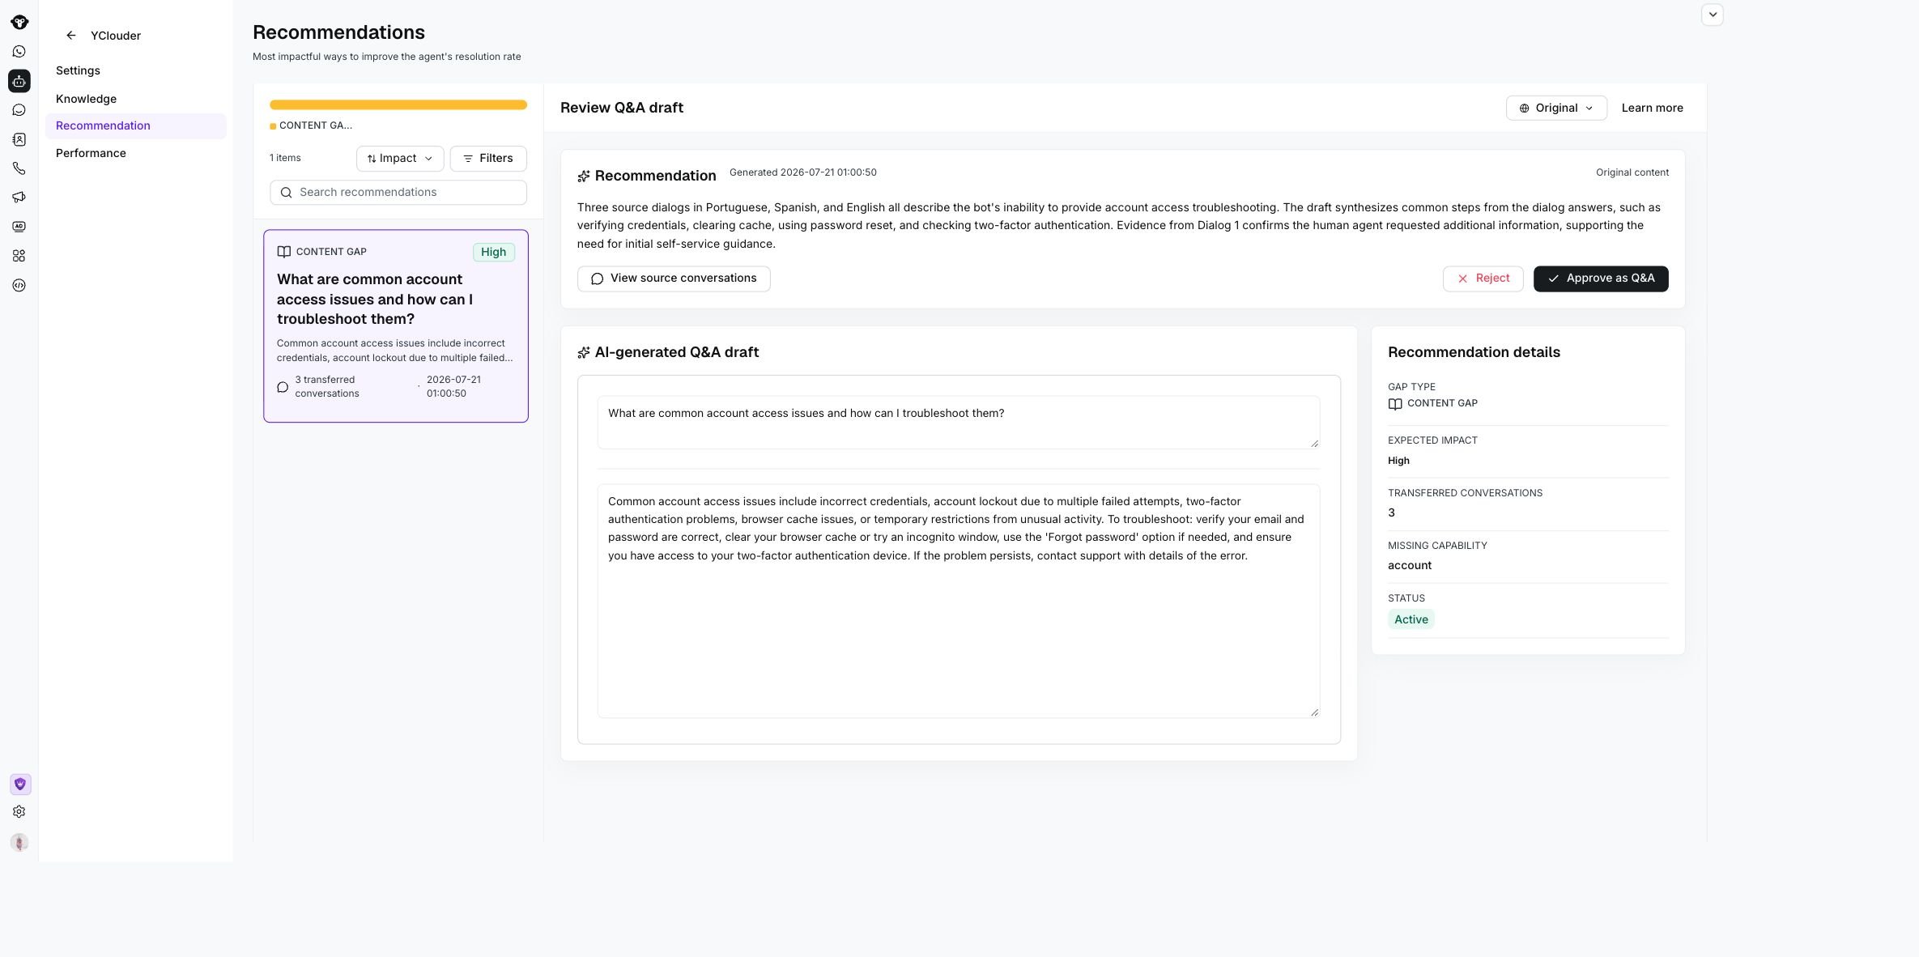The height and width of the screenshot is (957, 1919).
Task: Click the draft question text field
Action: (959, 422)
